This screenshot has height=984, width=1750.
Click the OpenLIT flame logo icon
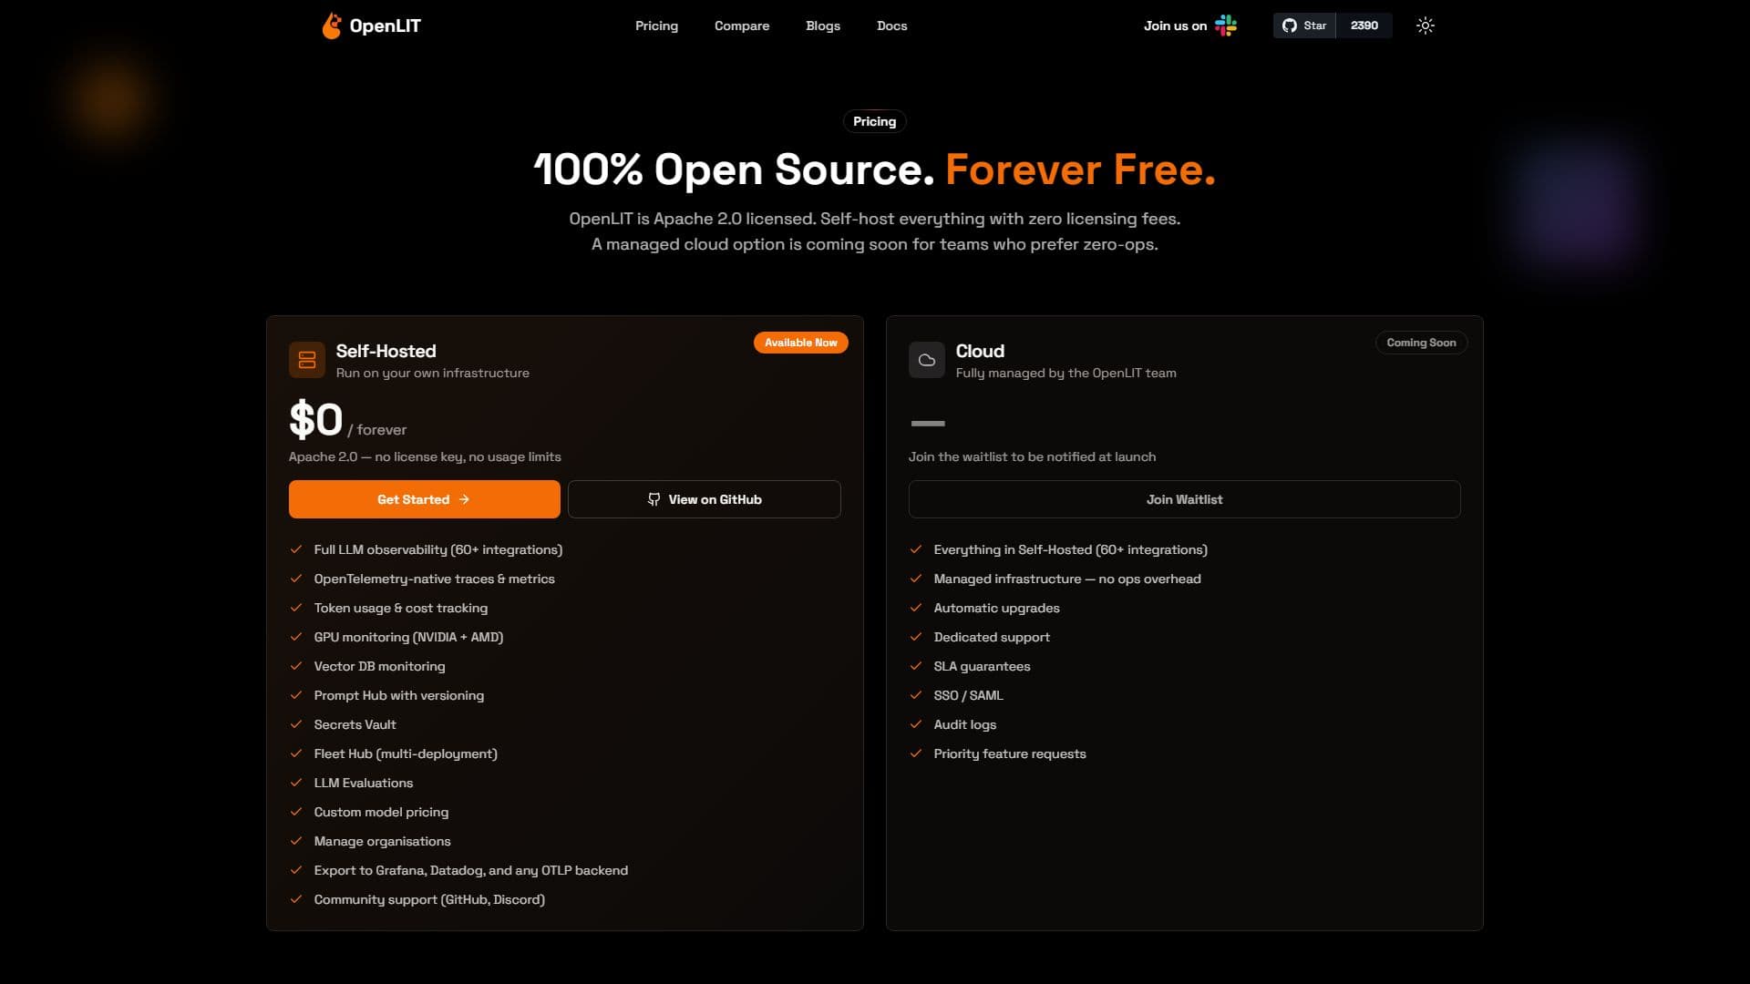(332, 26)
